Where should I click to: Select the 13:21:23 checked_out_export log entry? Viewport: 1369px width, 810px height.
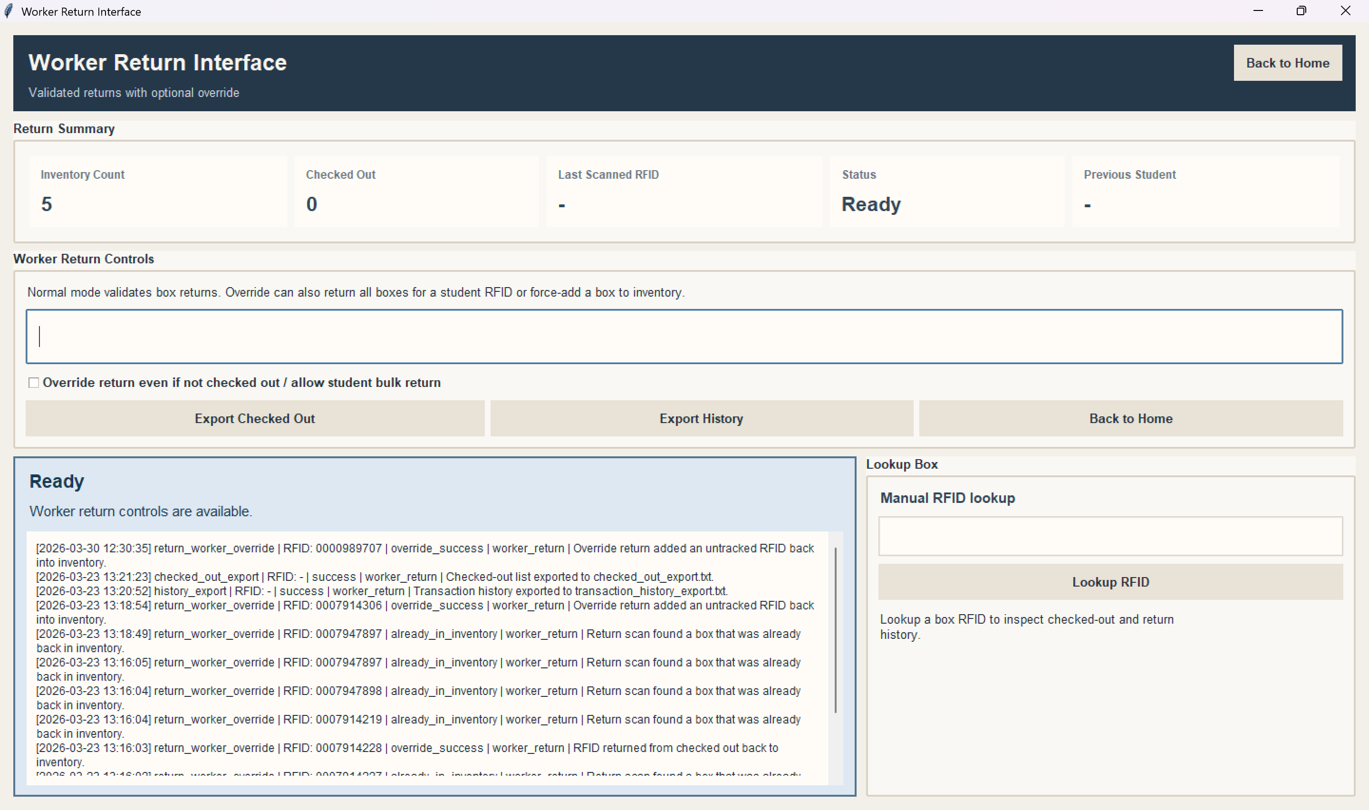point(375,577)
